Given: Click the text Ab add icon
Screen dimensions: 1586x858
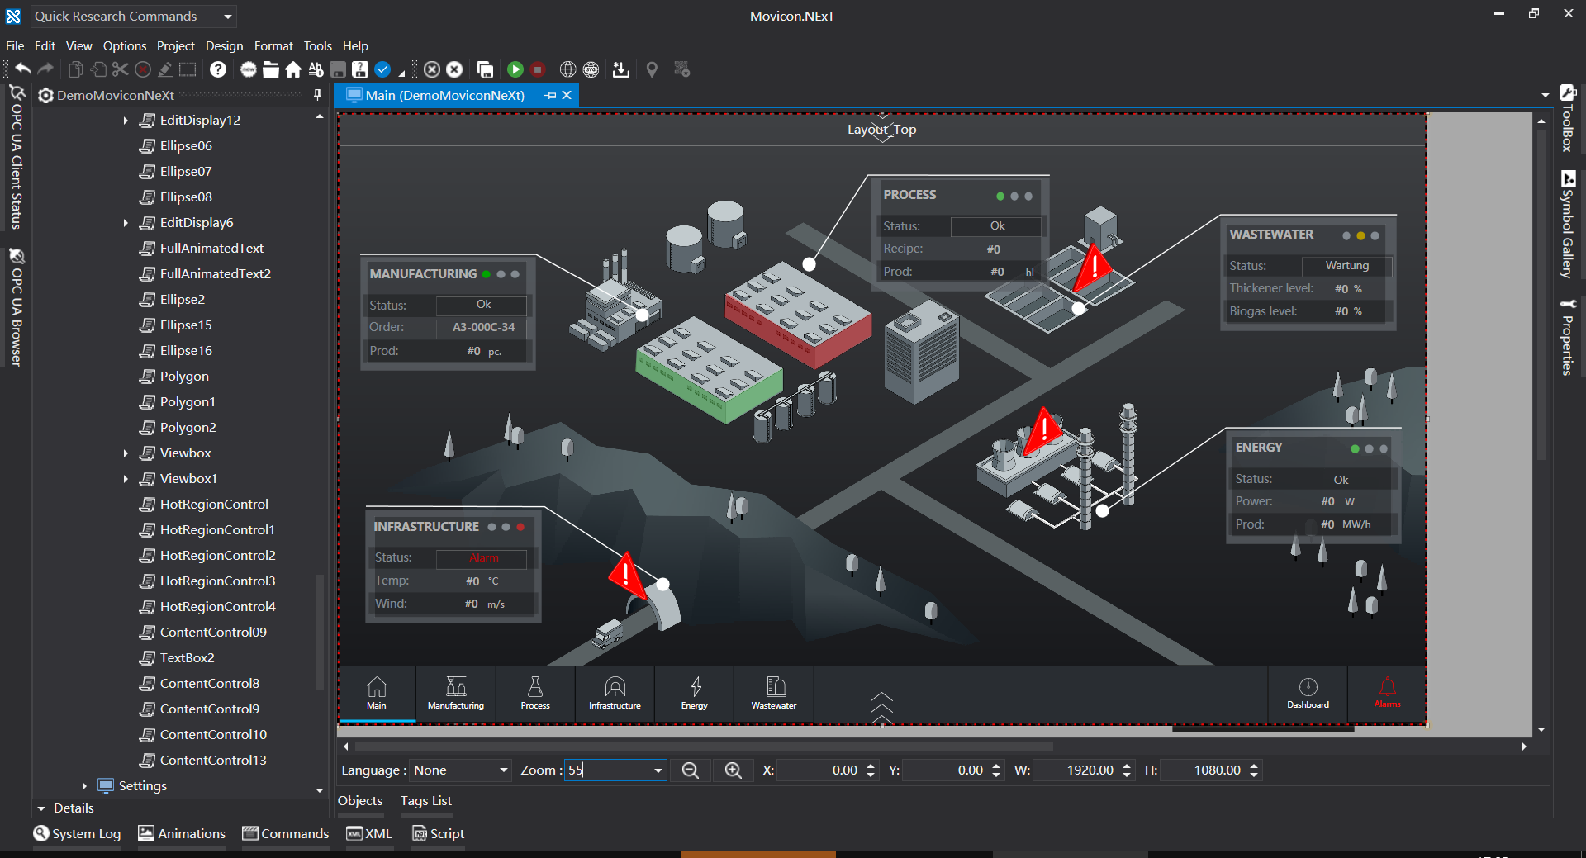Looking at the screenshot, I should tap(316, 69).
